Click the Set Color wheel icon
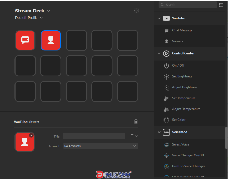 pos(166,120)
